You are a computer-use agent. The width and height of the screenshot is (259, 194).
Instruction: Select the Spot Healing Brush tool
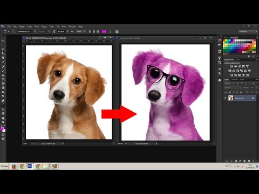coord(3,66)
